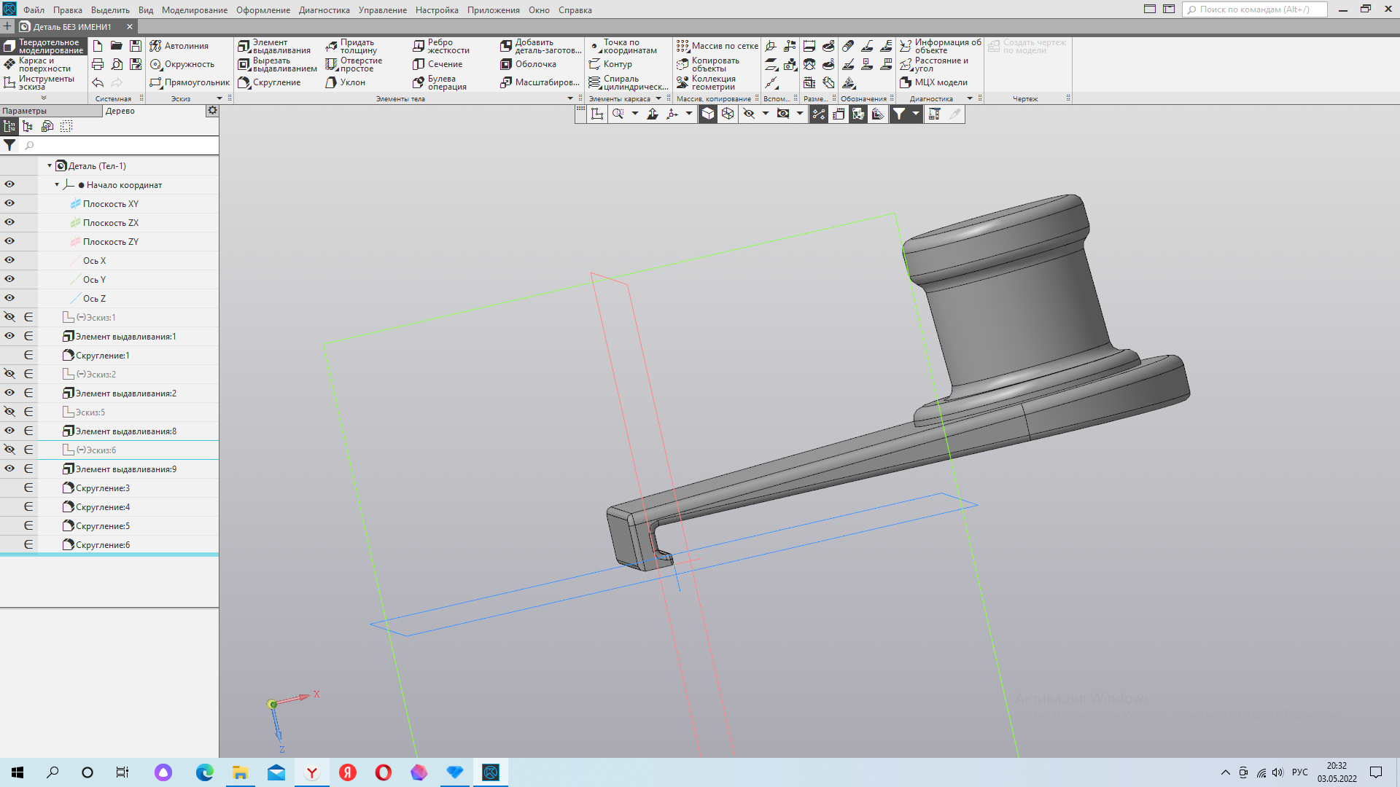Select the Extrude element tool

[x=244, y=47]
